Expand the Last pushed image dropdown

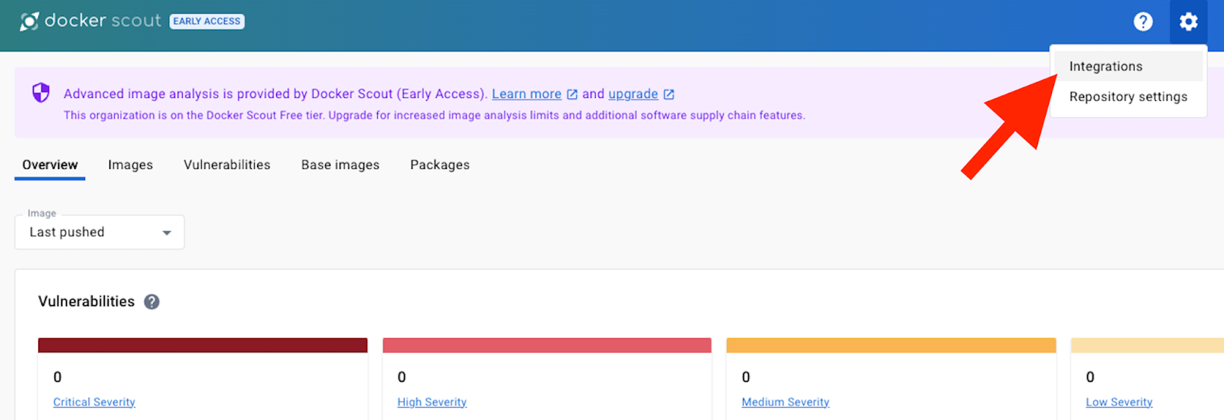coord(99,232)
